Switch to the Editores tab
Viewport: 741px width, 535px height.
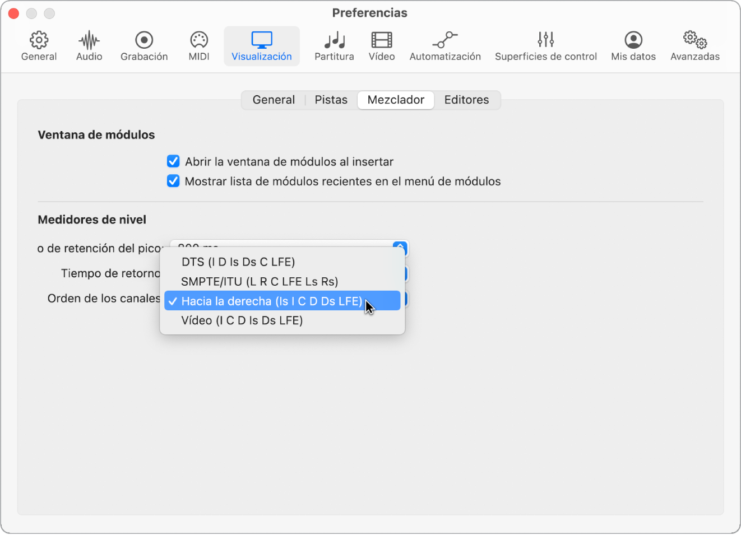[x=466, y=100]
